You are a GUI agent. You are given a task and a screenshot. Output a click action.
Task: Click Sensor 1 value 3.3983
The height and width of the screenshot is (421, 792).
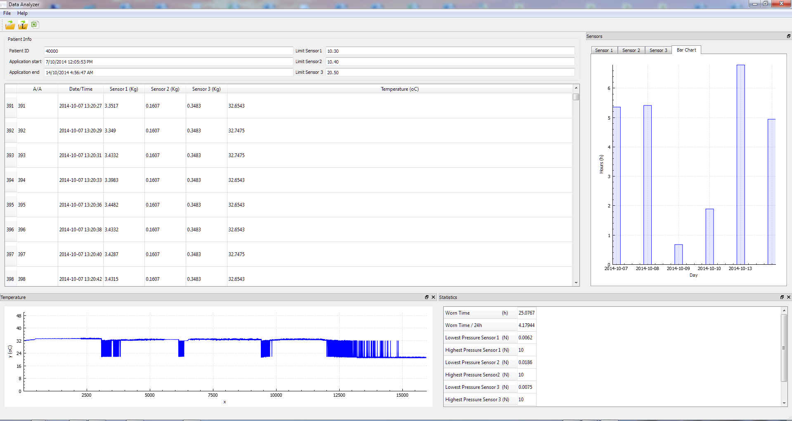(124, 180)
